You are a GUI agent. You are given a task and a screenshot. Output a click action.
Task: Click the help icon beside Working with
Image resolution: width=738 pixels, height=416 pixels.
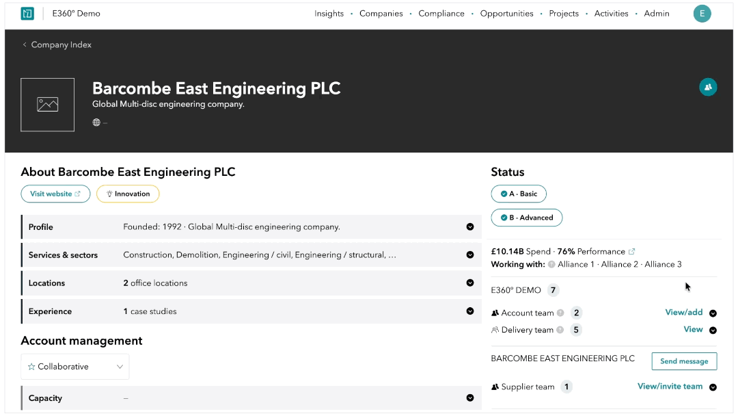[551, 264]
